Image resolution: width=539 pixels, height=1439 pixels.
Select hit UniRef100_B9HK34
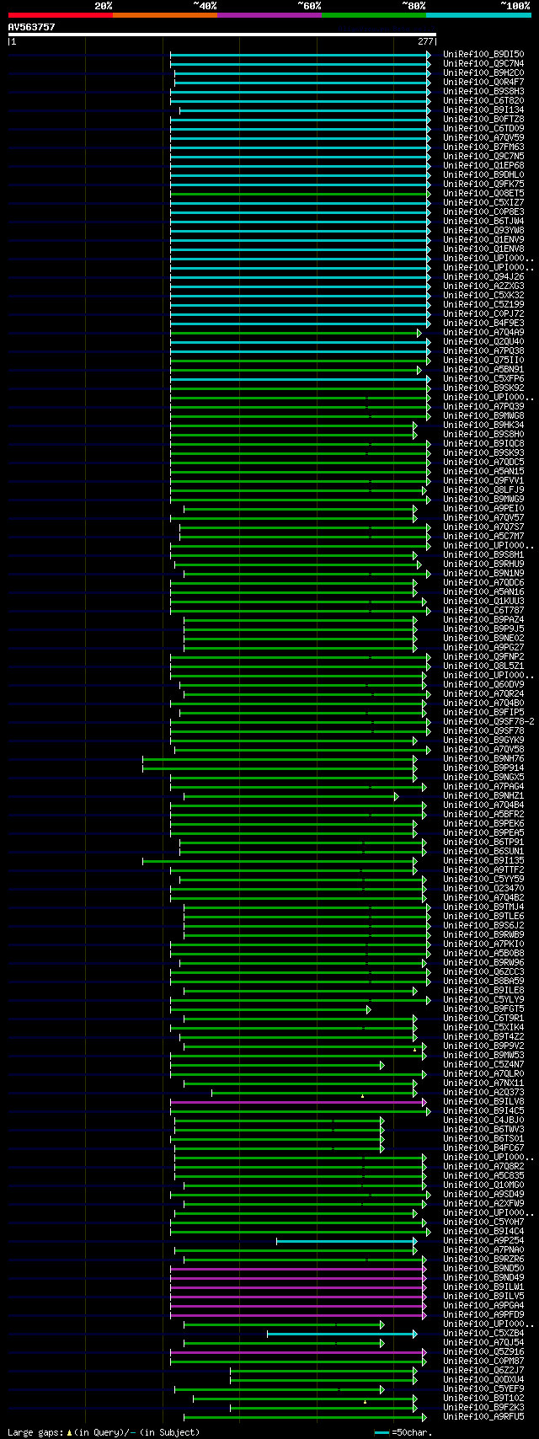483,425
